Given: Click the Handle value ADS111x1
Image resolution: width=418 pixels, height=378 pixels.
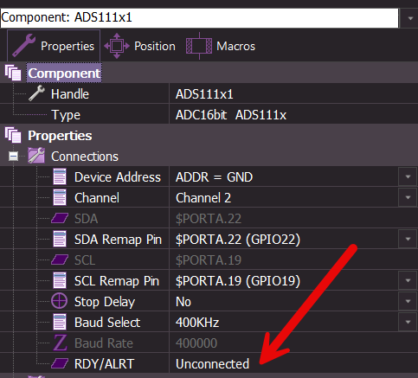Looking at the screenshot, I should tap(204, 94).
